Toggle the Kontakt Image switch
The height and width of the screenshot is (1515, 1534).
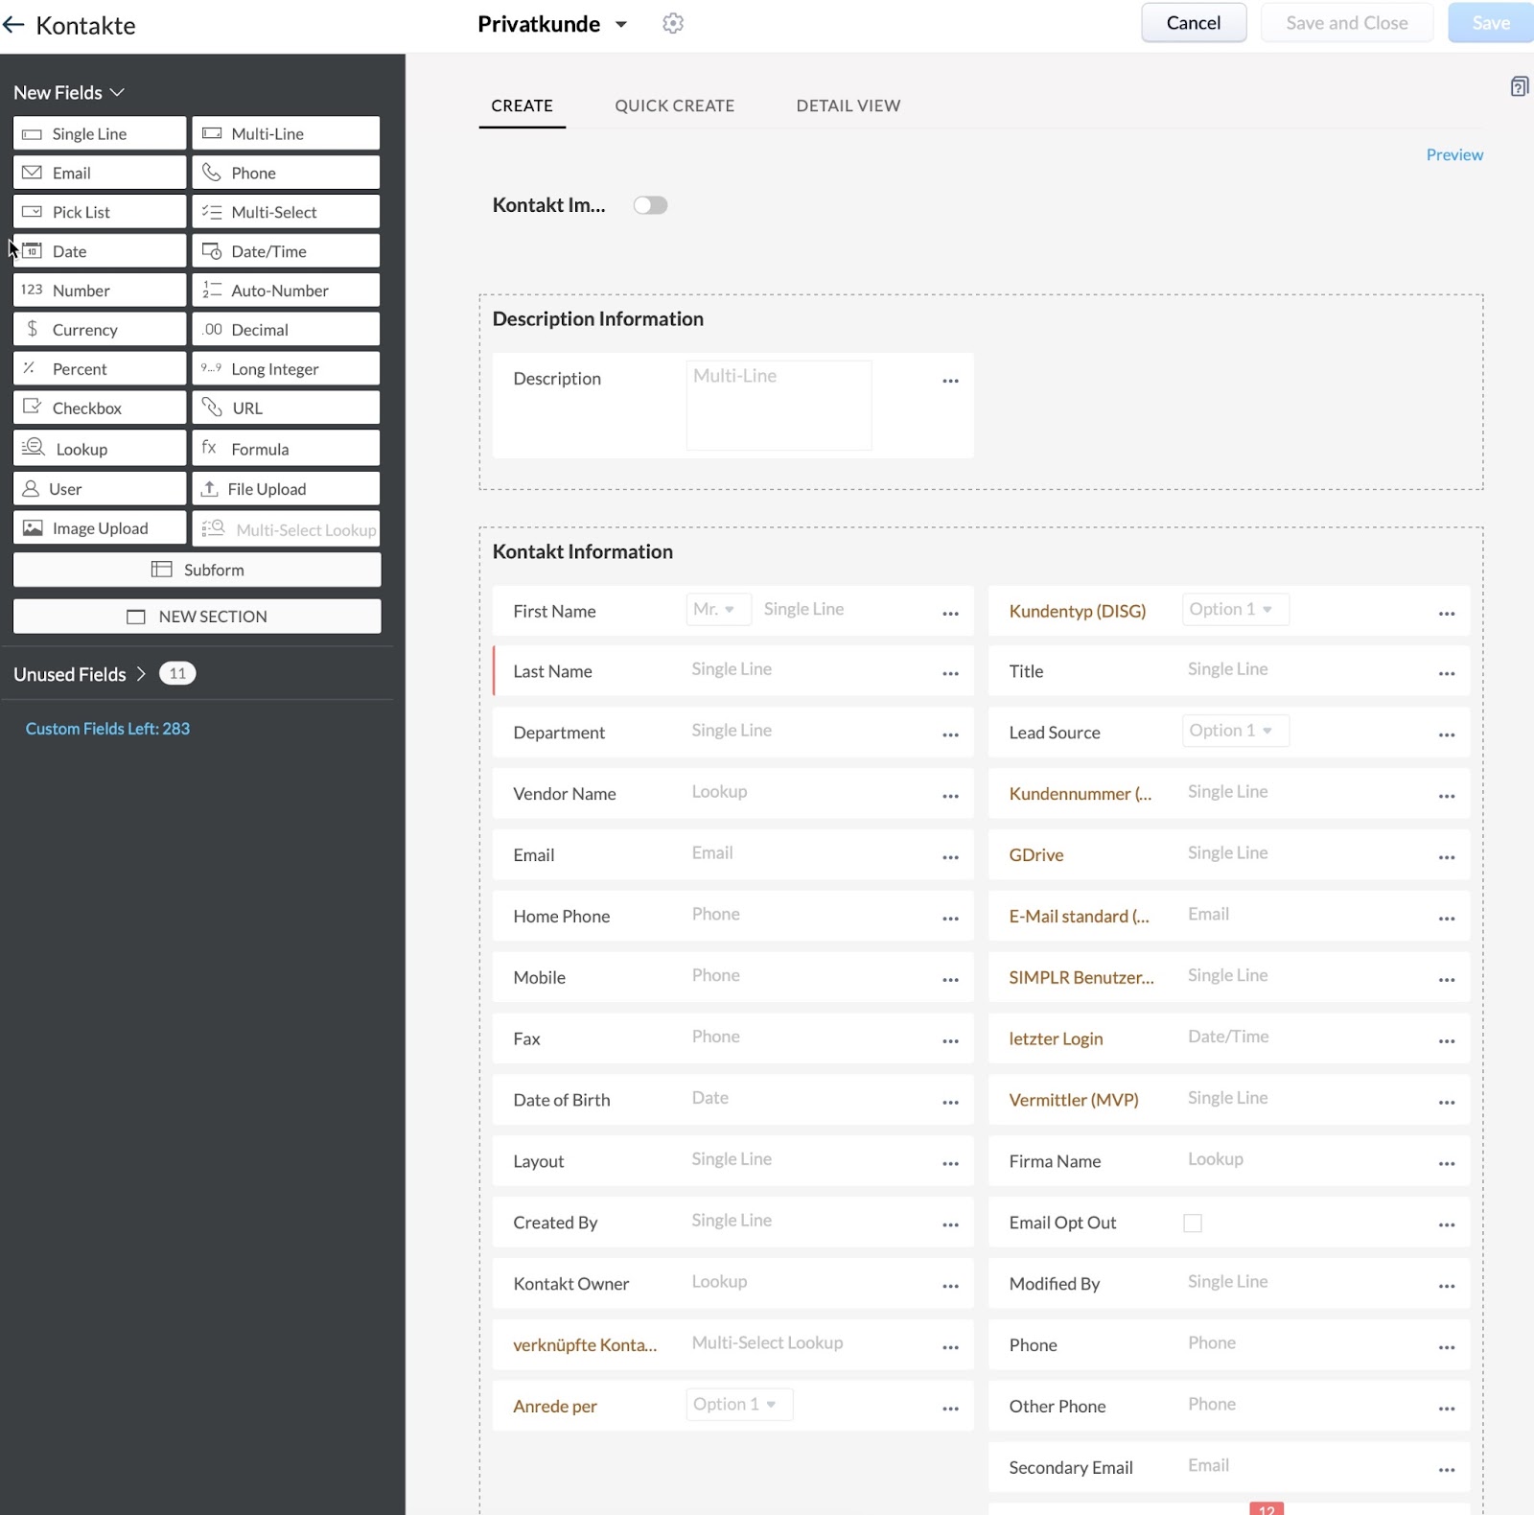tap(650, 205)
